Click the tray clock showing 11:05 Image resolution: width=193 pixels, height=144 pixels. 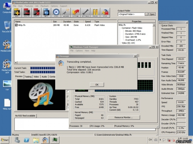coord(183,139)
